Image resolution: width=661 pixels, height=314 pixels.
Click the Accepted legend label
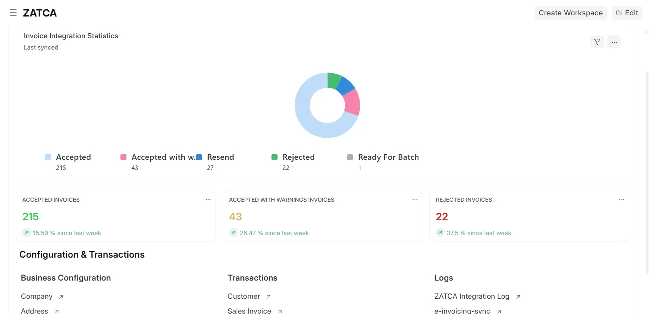point(73,157)
